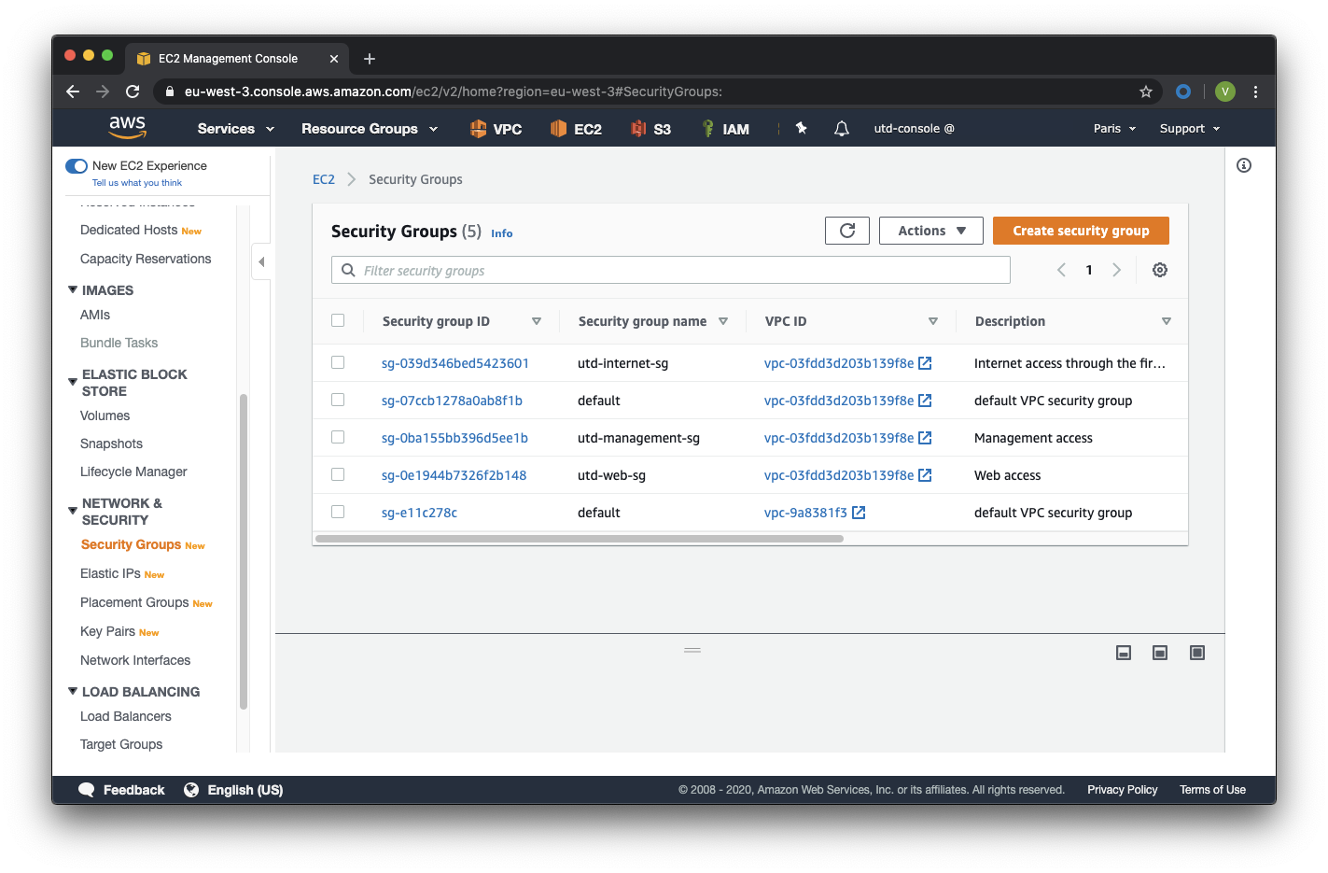Click the sidebar vertical scrollbar

tap(244, 551)
